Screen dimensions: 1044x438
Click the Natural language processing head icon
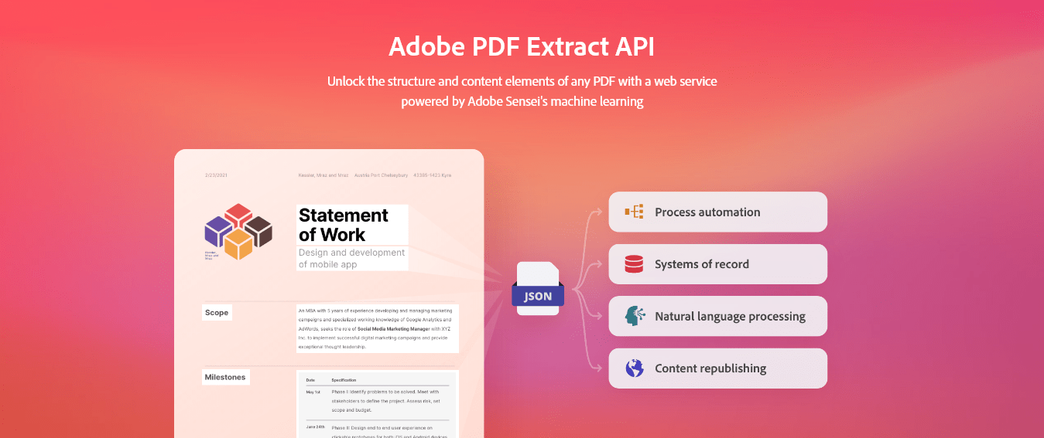point(635,316)
